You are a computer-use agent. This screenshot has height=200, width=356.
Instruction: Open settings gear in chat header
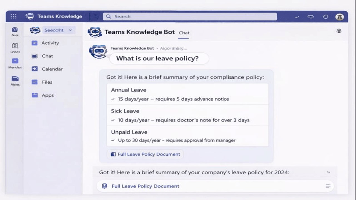[x=339, y=31]
